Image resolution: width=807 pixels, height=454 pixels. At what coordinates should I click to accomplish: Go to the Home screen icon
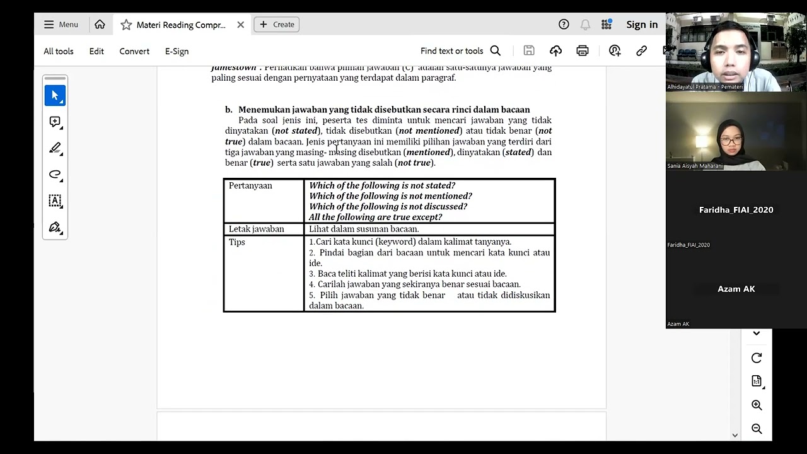coord(100,25)
